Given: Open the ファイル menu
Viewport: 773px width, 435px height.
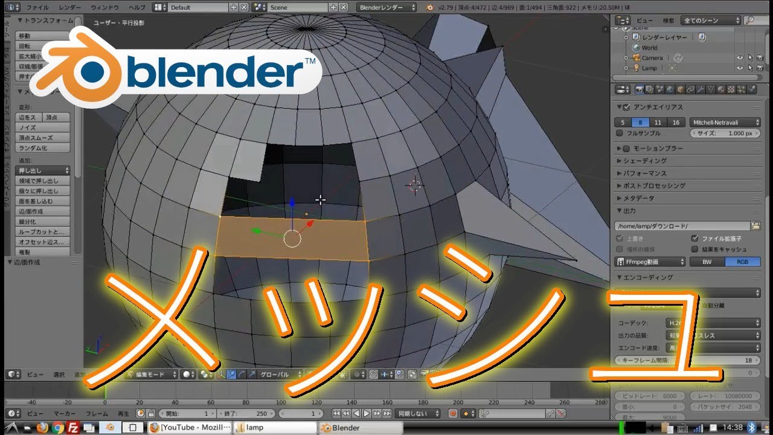Looking at the screenshot, I should click(x=38, y=7).
